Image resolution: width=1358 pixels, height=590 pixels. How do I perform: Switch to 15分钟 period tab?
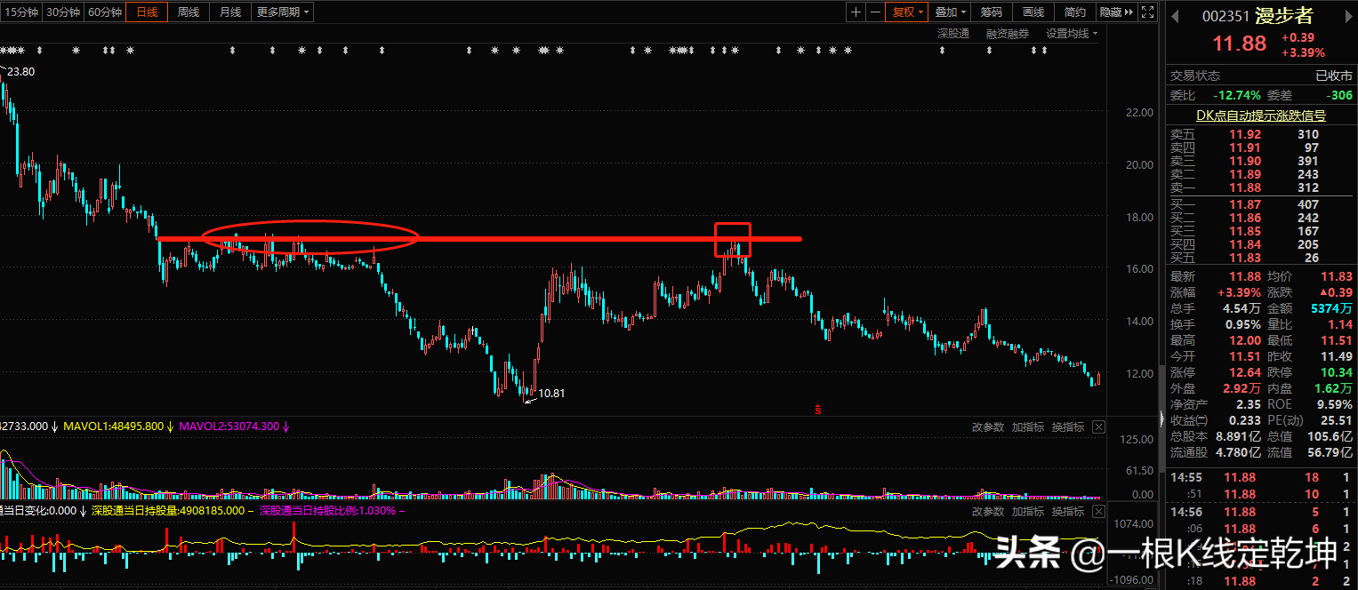pos(20,12)
